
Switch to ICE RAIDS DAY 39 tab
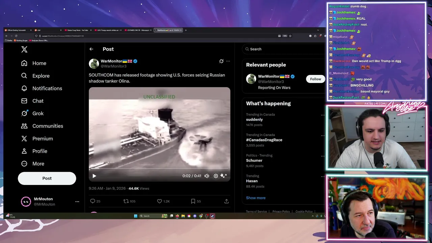click(138, 30)
